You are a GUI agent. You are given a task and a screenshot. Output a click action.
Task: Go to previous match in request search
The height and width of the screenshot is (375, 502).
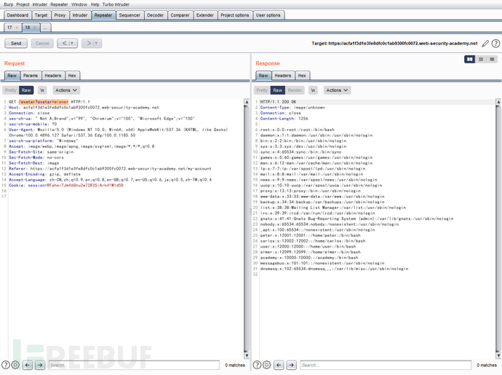tap(28, 365)
